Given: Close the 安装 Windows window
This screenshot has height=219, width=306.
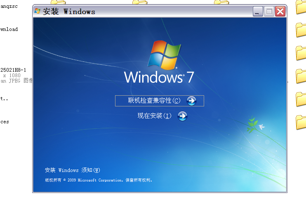Looking at the screenshot, I should tap(280, 11).
